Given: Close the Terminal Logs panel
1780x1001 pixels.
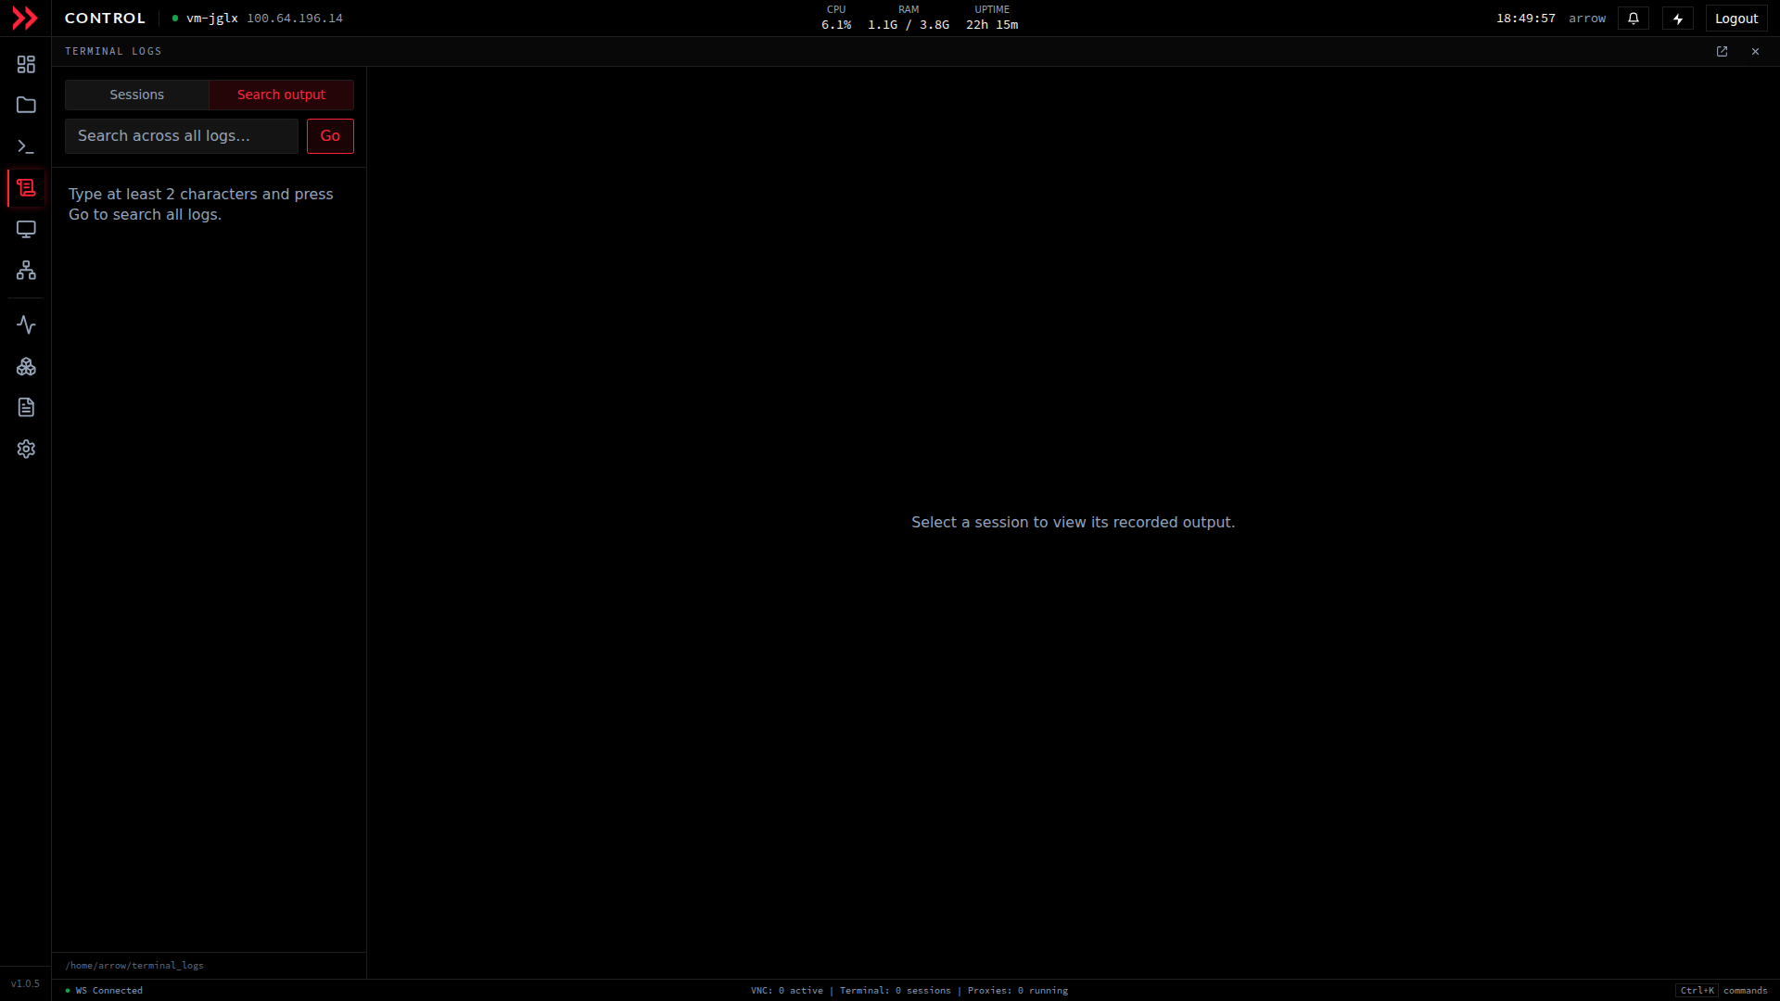Looking at the screenshot, I should click(x=1755, y=52).
